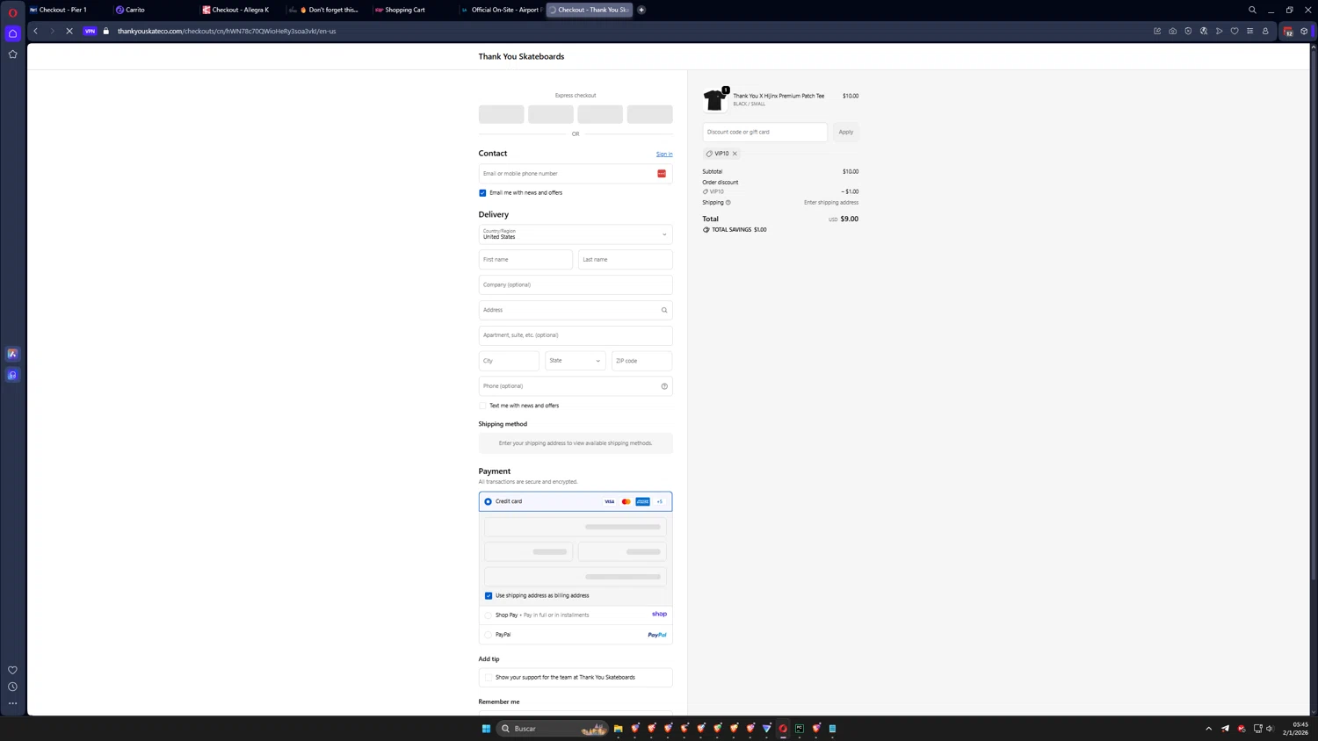Click the Opera home sidebar icon
Viewport: 1318px width, 741px height.
[12, 33]
